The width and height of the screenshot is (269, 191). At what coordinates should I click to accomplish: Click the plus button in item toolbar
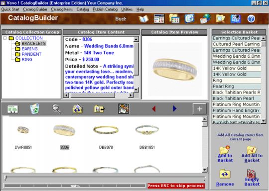[x=199, y=109]
